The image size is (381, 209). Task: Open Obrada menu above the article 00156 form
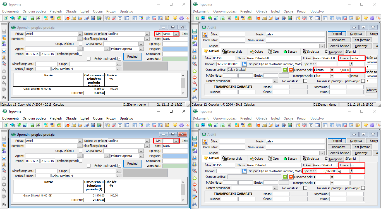coord(262,118)
